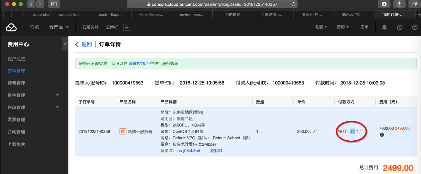Expand 账单管理 submenu
The image size is (421, 174).
point(57,107)
